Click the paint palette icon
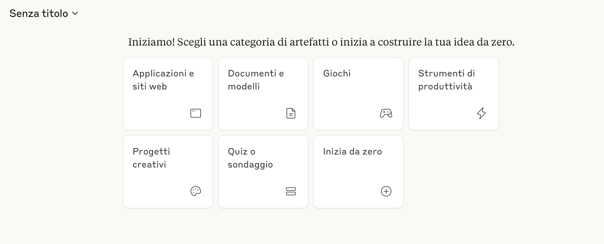This screenshot has width=604, height=244. tap(196, 191)
